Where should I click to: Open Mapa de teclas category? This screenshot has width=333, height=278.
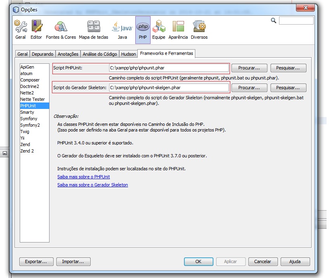click(x=93, y=29)
